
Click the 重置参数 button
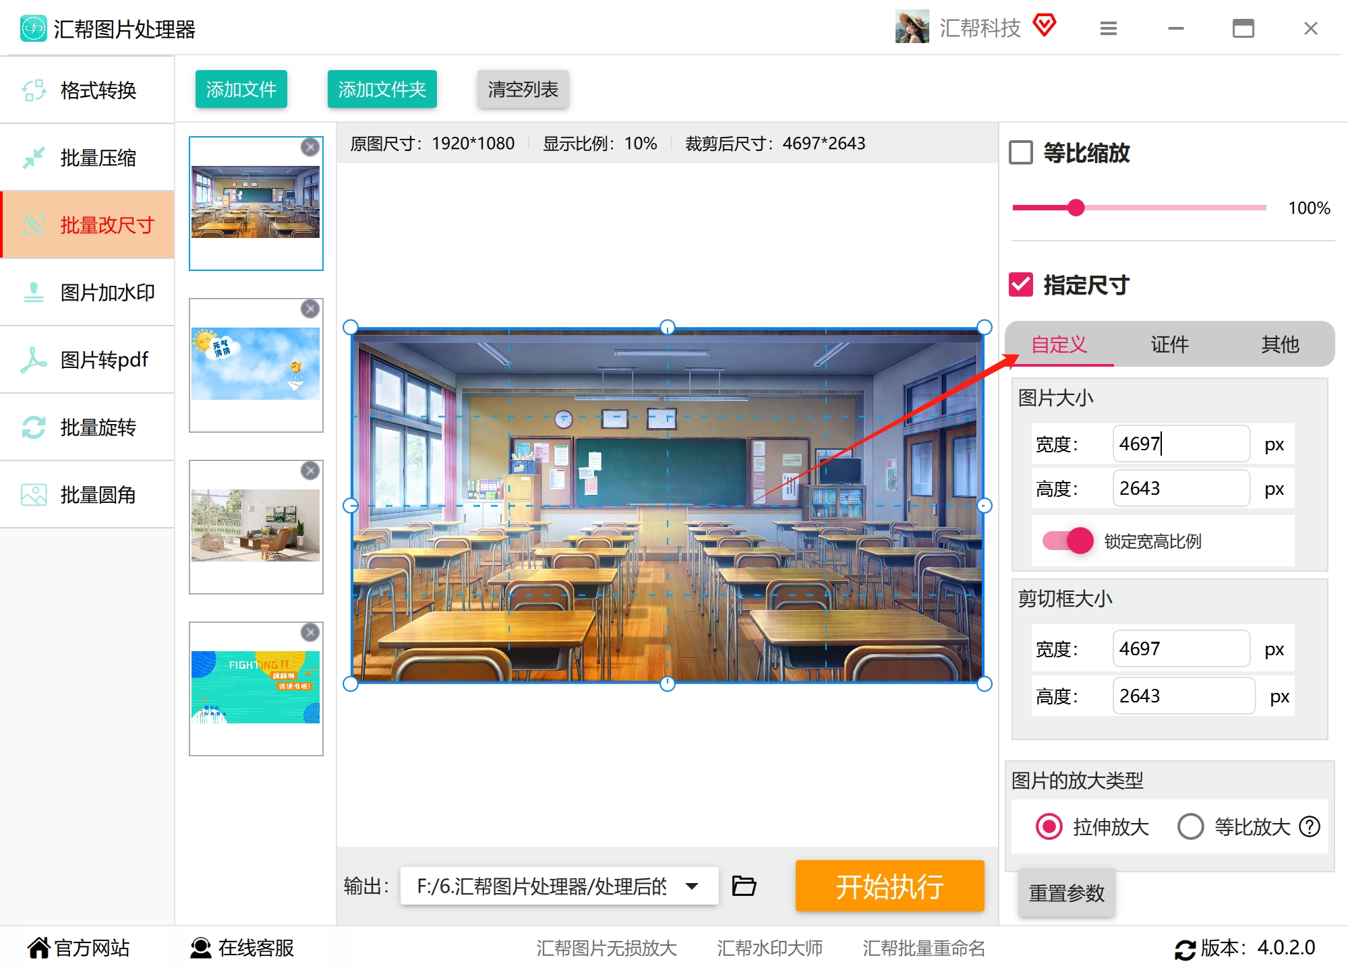[x=1066, y=893]
